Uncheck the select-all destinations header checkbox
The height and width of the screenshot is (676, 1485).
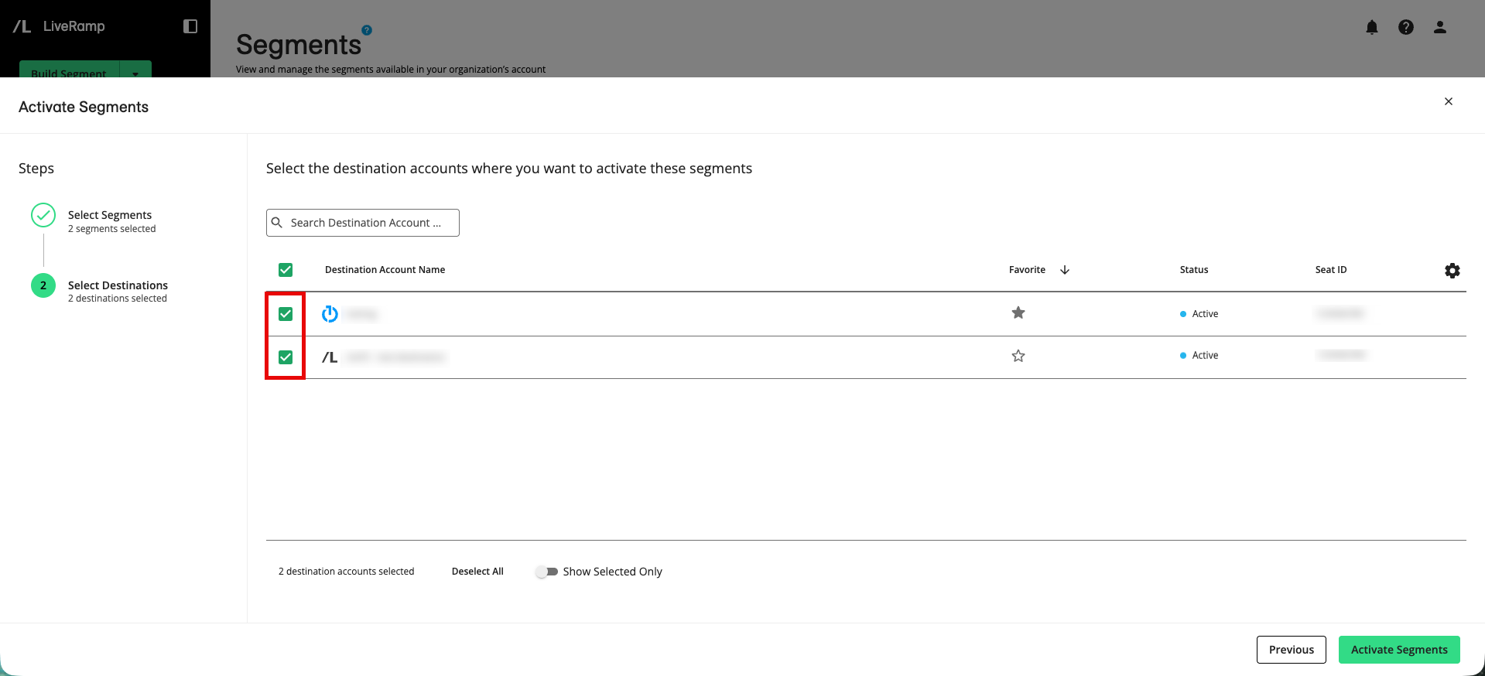(286, 270)
